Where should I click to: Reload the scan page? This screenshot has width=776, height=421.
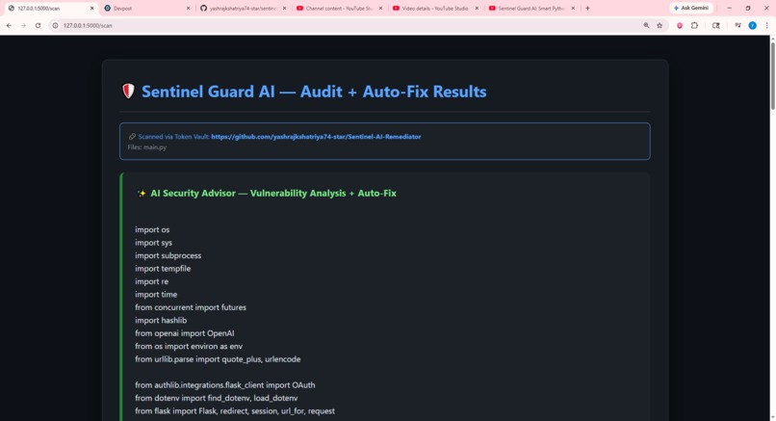[x=38, y=25]
